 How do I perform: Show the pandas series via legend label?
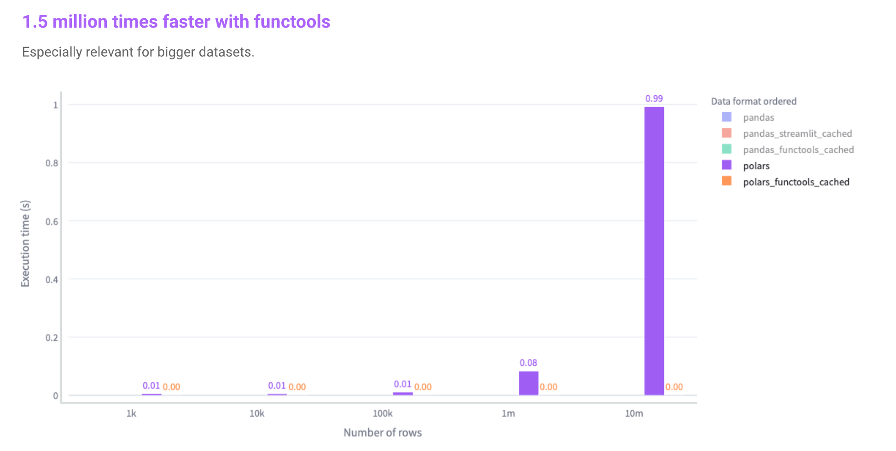(758, 117)
